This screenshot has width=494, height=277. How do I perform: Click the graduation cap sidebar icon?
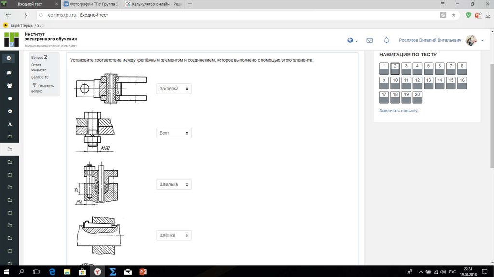pyautogui.click(x=9, y=73)
